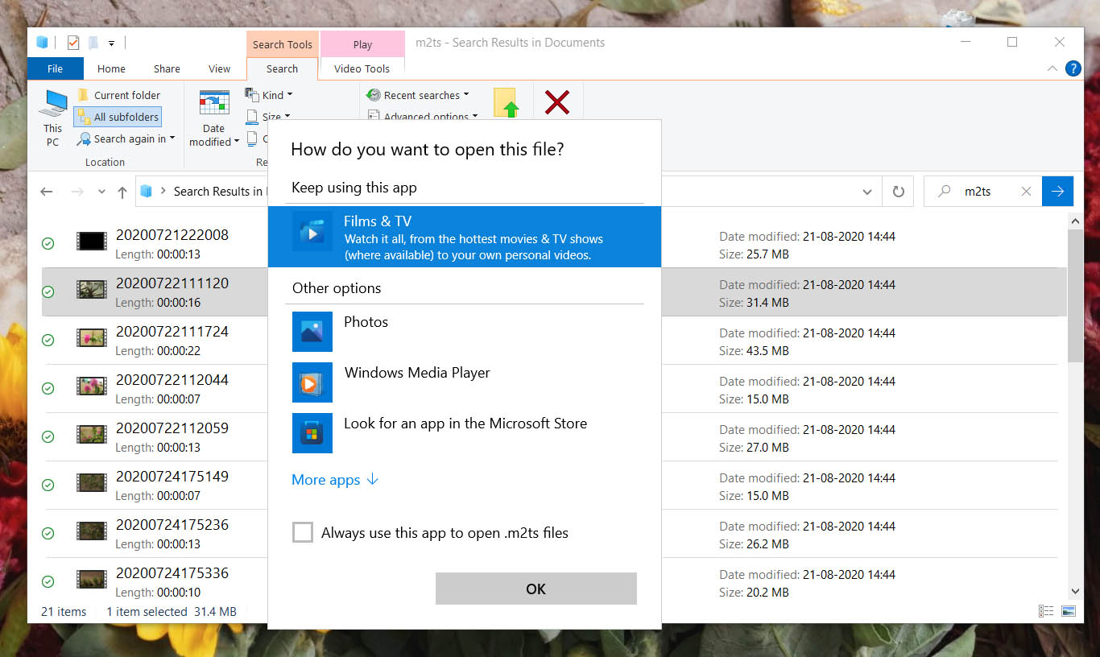The image size is (1100, 657).
Task: Click sync status icon for 20200724175336
Action: tap(48, 581)
